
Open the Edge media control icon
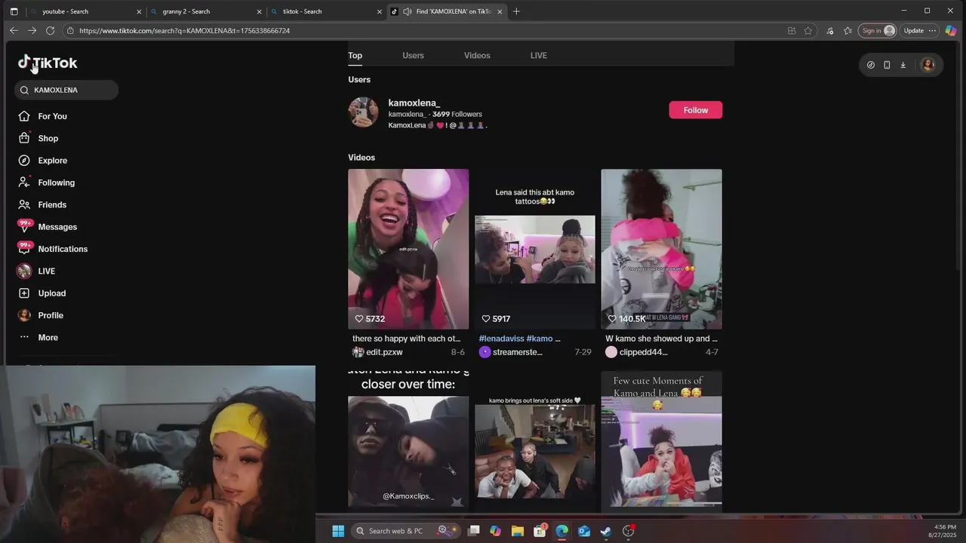[x=830, y=31]
